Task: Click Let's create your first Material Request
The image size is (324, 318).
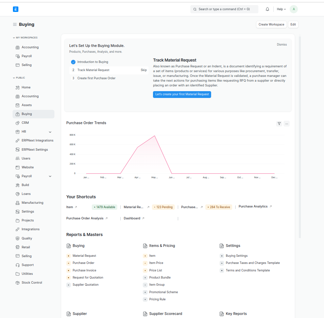Action: pos(182,94)
